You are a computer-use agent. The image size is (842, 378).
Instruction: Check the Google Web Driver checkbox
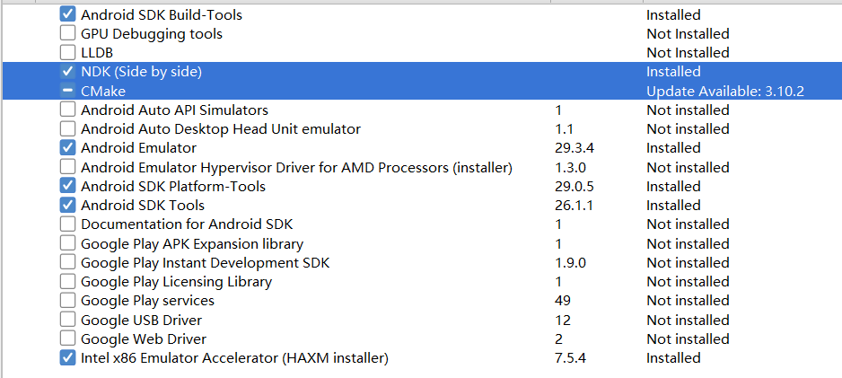tap(67, 339)
